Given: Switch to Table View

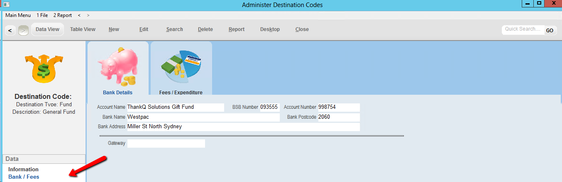Looking at the screenshot, I should (83, 29).
